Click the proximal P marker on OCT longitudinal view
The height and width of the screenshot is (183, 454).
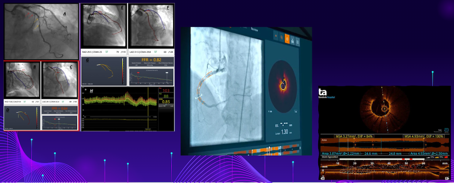click(446, 179)
